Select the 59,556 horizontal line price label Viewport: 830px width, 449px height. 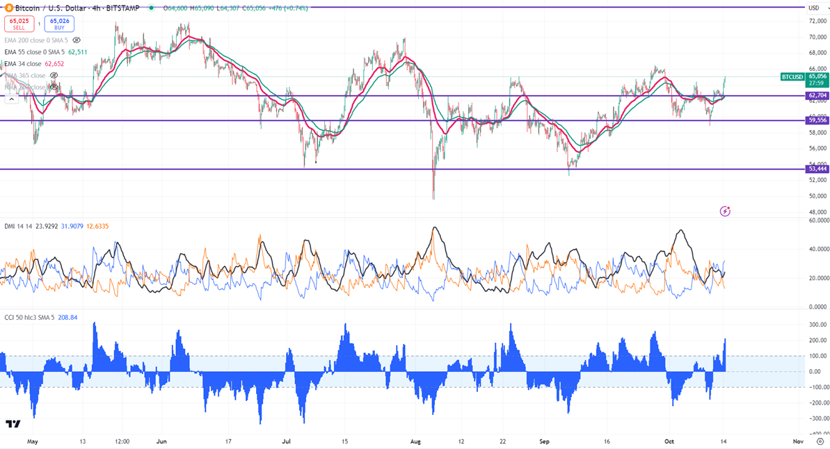(x=817, y=120)
